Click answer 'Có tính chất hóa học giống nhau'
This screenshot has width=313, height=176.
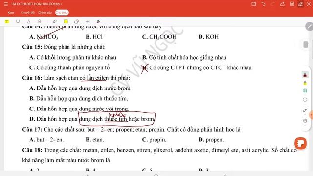coord(184,58)
